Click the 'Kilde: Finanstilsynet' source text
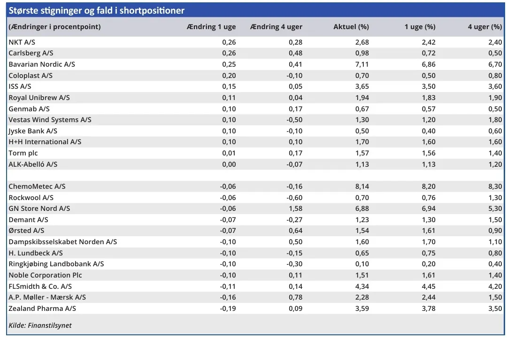 click(40, 325)
